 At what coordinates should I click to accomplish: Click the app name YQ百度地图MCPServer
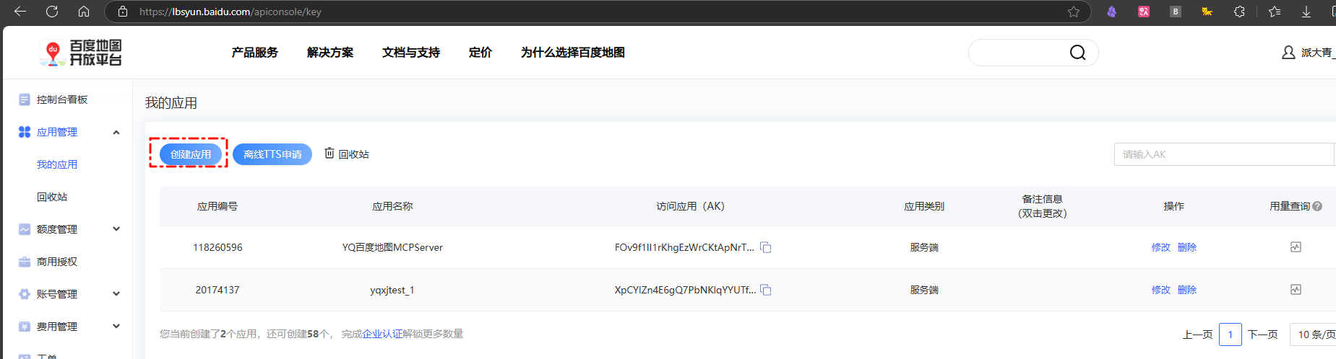[392, 247]
